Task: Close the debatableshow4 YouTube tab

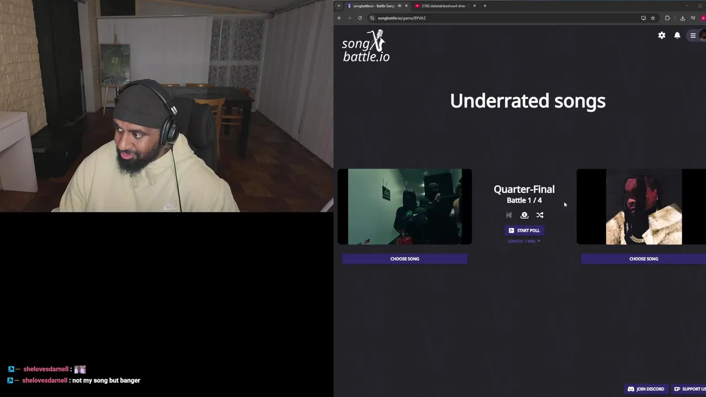Action: 474,6
